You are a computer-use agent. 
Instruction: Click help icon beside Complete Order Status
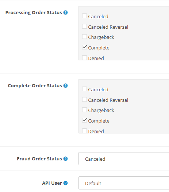point(65,85)
